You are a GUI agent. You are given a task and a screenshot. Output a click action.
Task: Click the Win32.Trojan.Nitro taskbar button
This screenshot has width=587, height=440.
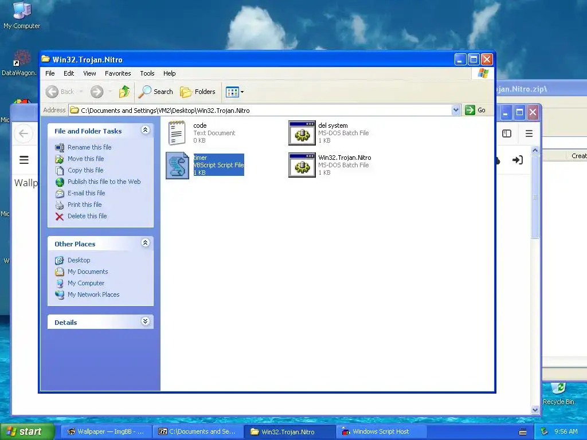click(x=289, y=431)
